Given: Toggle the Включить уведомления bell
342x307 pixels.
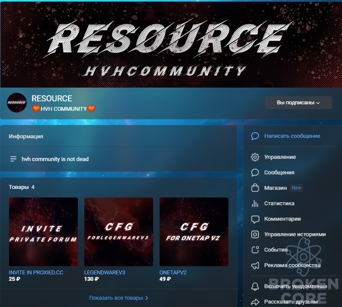Looking at the screenshot, I should click(255, 286).
